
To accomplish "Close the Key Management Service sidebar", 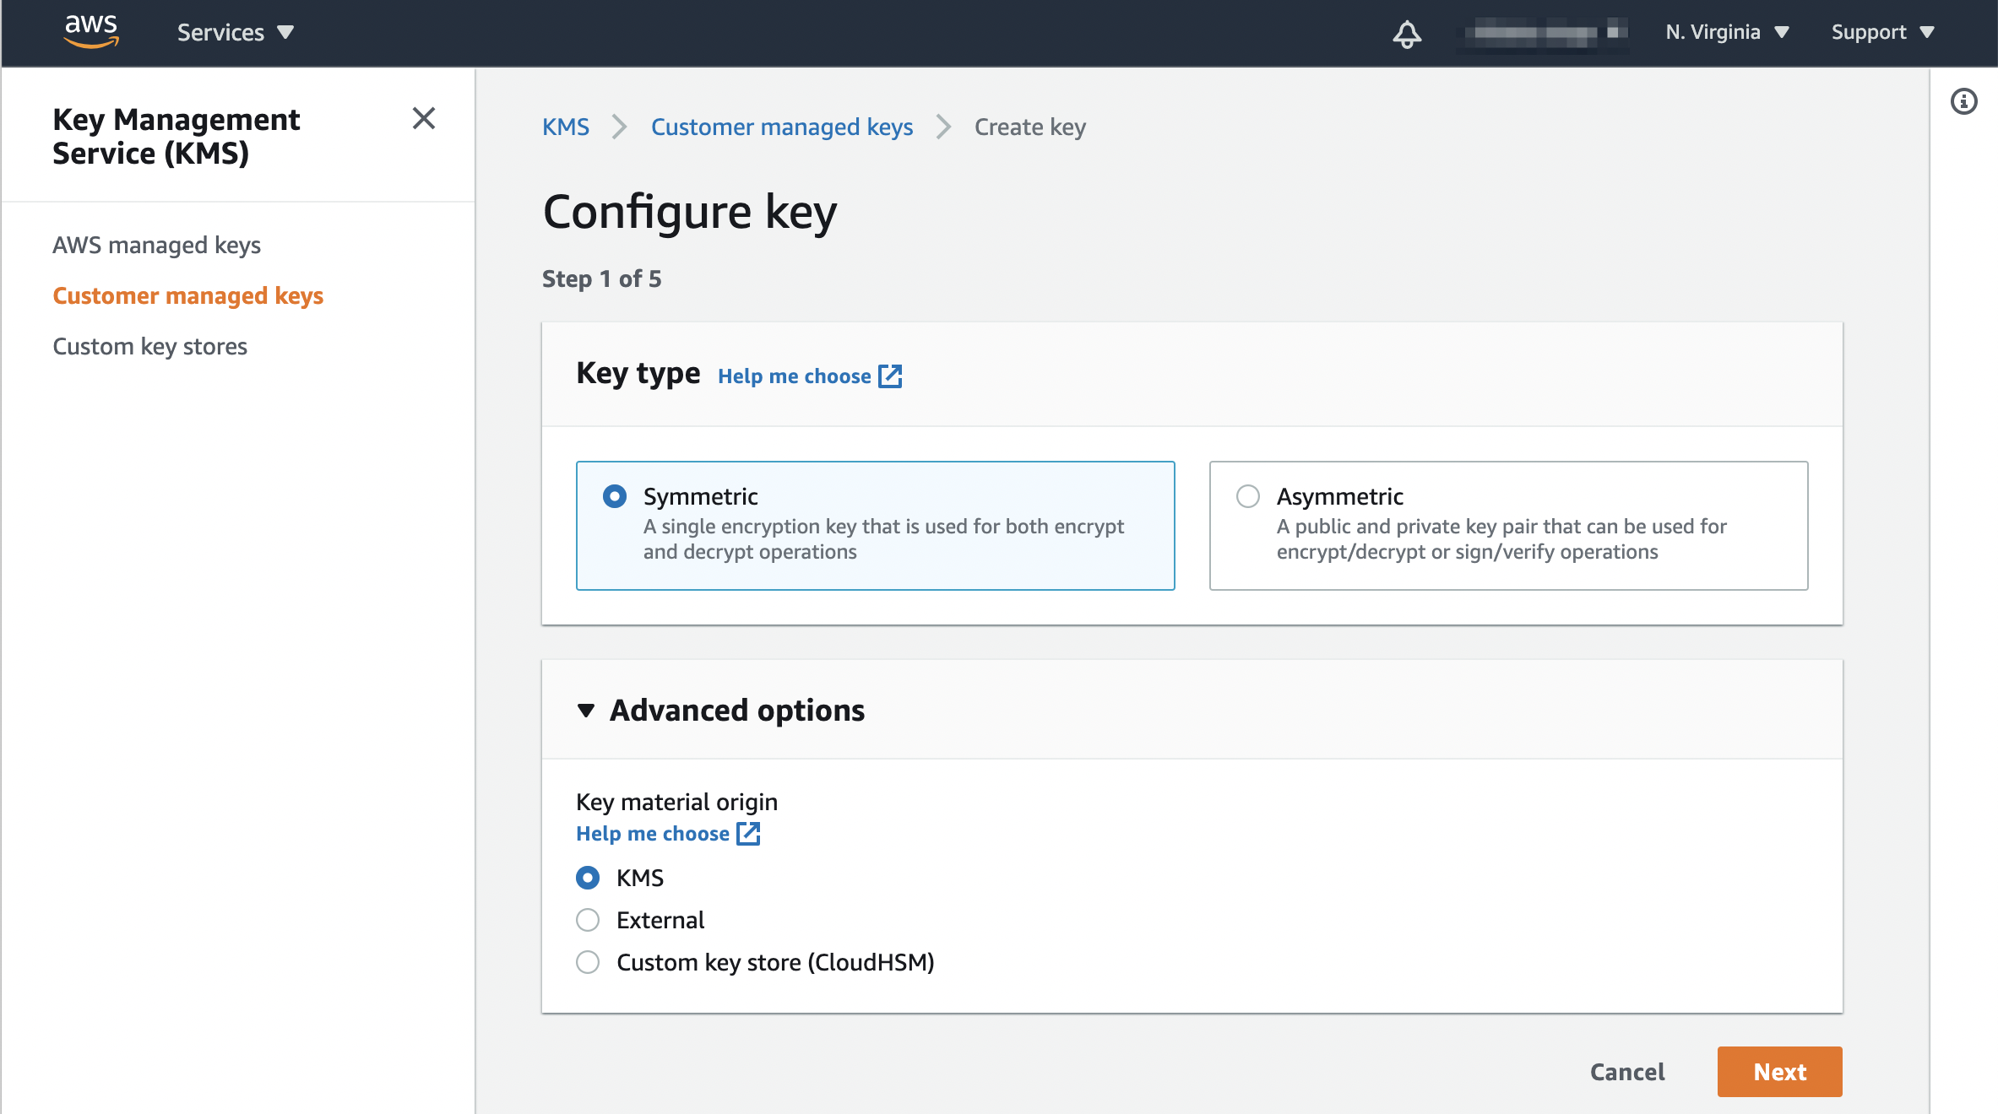I will click(423, 118).
